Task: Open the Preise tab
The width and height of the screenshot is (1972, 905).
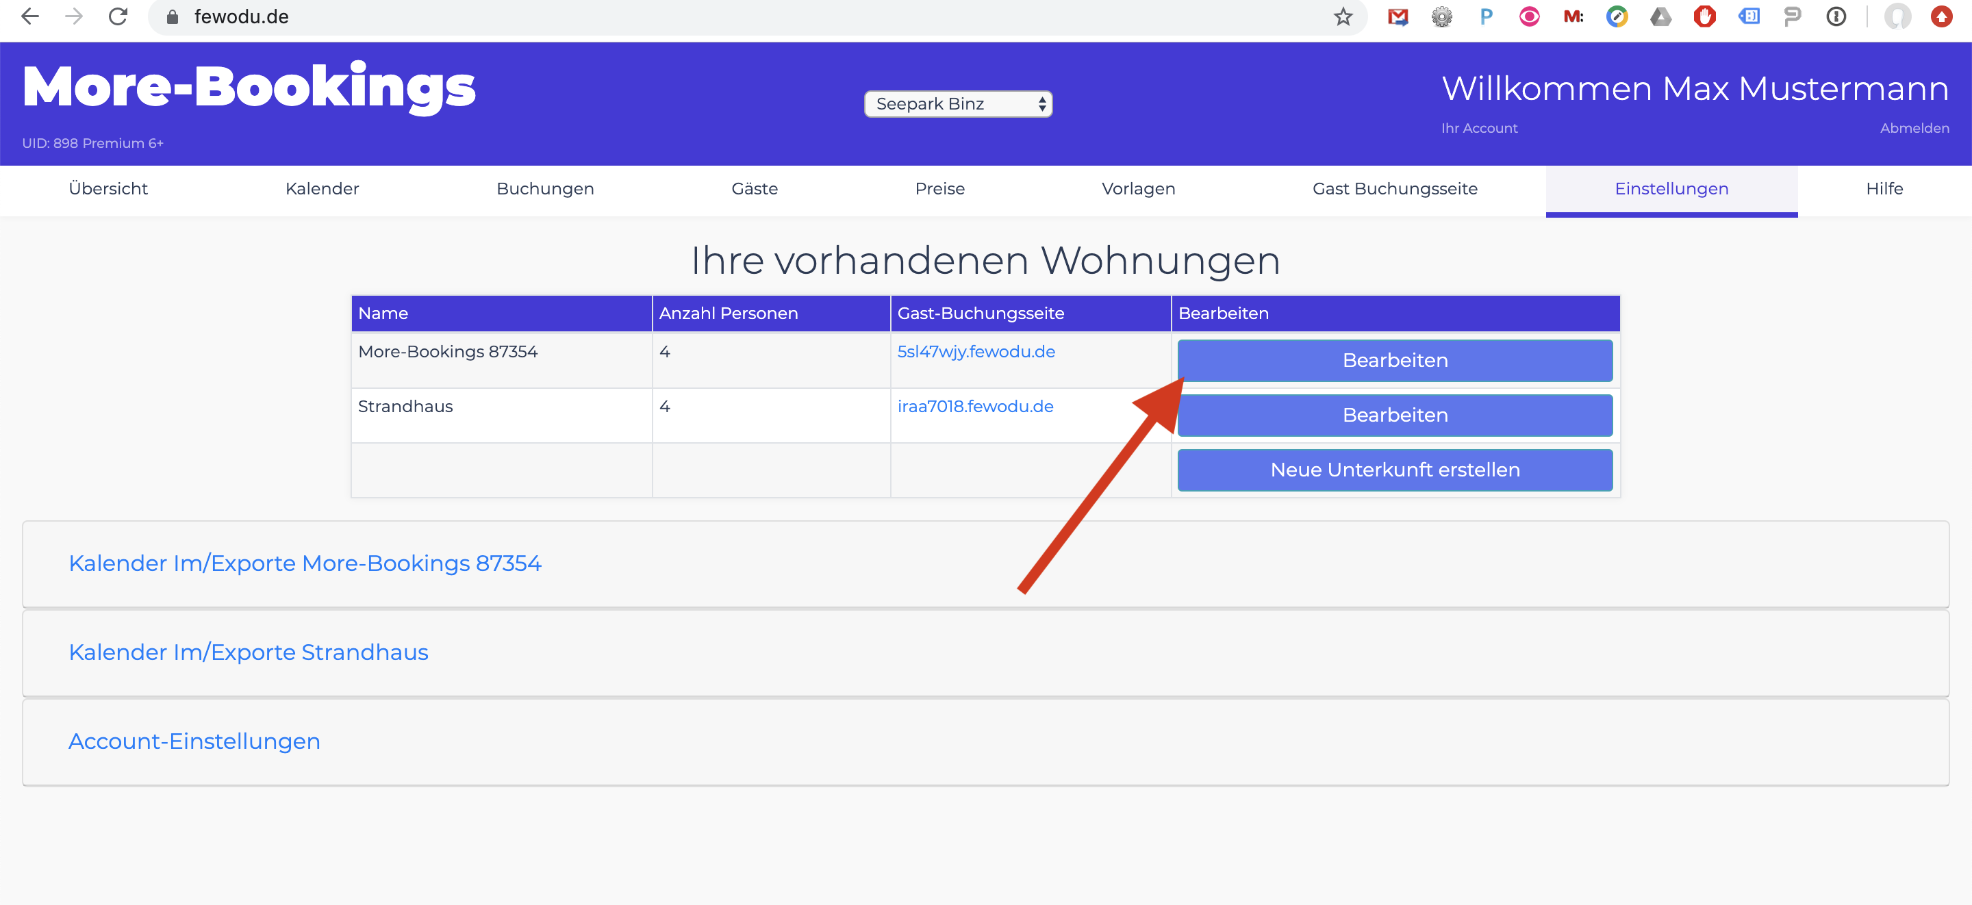Action: (x=939, y=188)
